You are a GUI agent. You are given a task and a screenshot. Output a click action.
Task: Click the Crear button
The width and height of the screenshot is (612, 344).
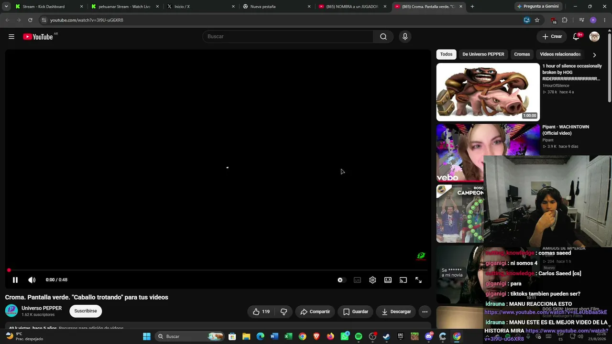(x=552, y=37)
